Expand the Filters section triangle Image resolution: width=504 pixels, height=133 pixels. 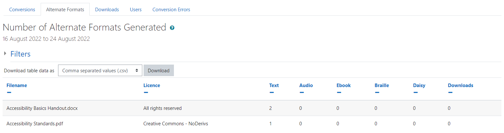pyautogui.click(x=5, y=53)
